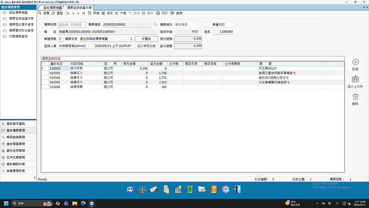Click the 匯率 field showing 1.000000
Viewport: 369px width, 208px height.
(x=223, y=32)
